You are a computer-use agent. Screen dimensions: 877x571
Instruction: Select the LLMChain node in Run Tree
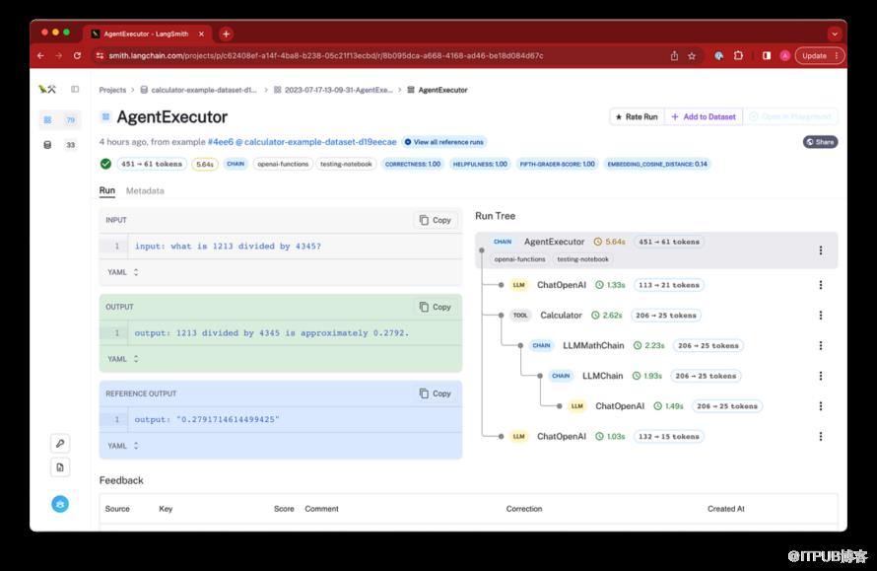coord(602,376)
